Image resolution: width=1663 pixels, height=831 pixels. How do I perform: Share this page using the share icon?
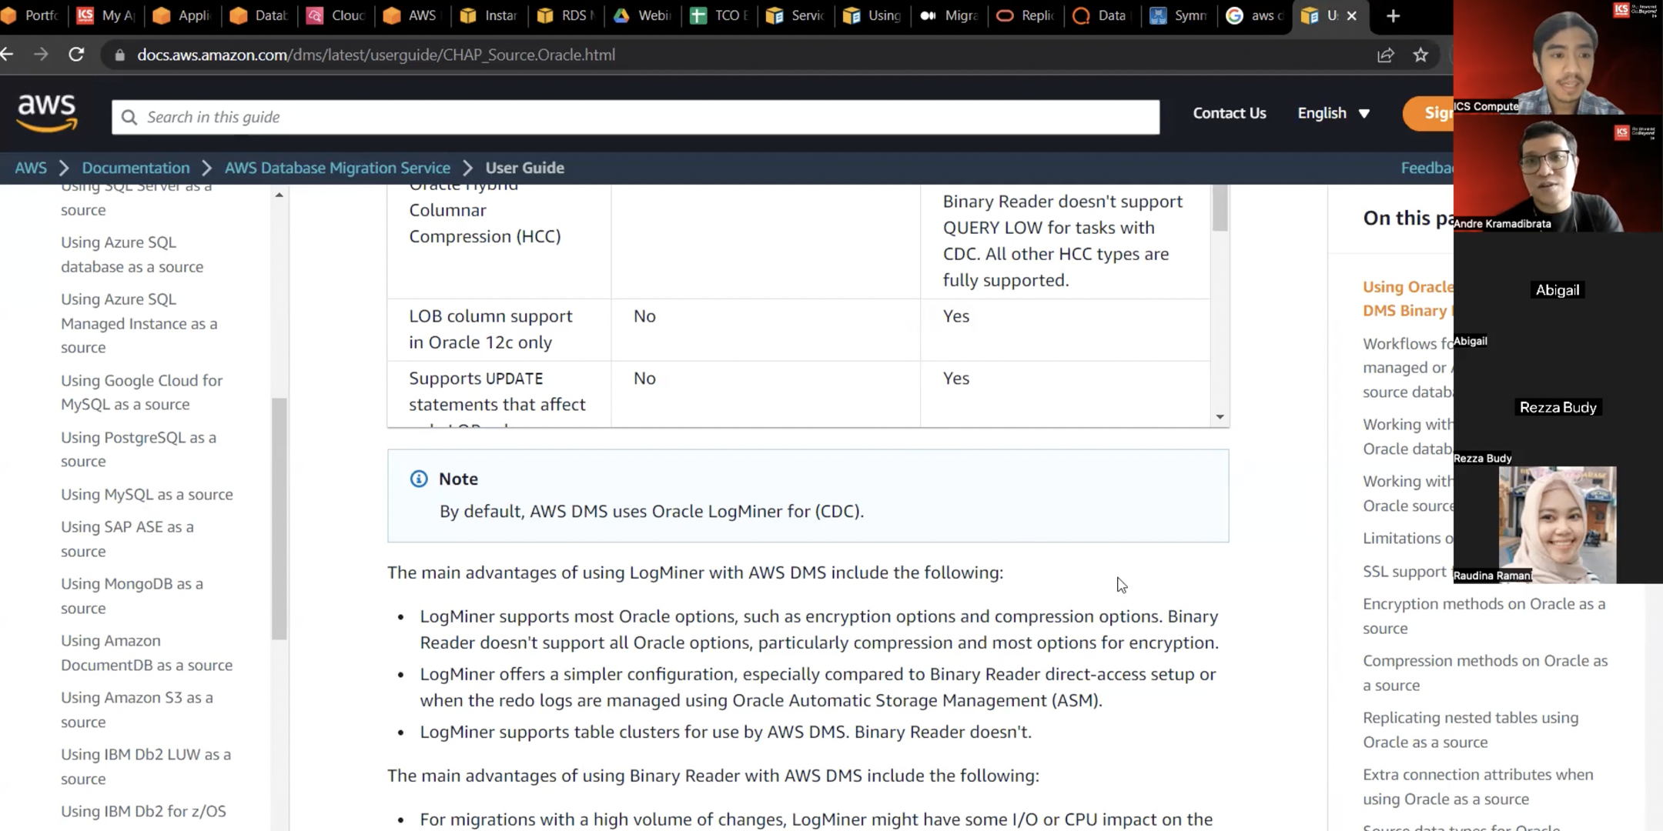[x=1385, y=55]
